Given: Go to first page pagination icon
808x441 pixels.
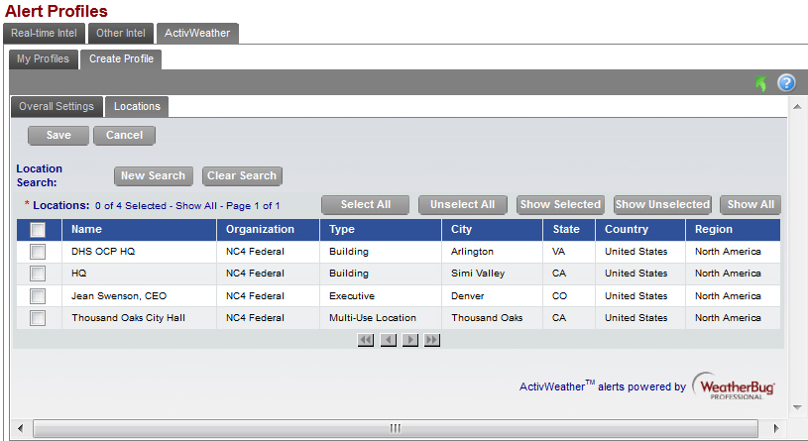Looking at the screenshot, I should 366,340.
